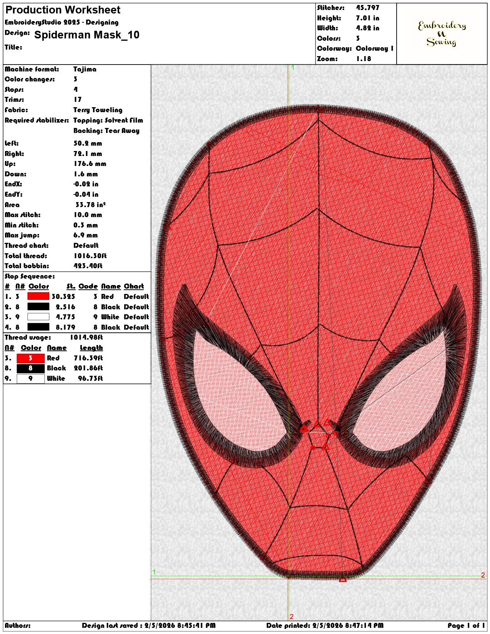The image size is (490, 634).
Task: Select White thread length 96.73ft
Action: [x=90, y=378]
